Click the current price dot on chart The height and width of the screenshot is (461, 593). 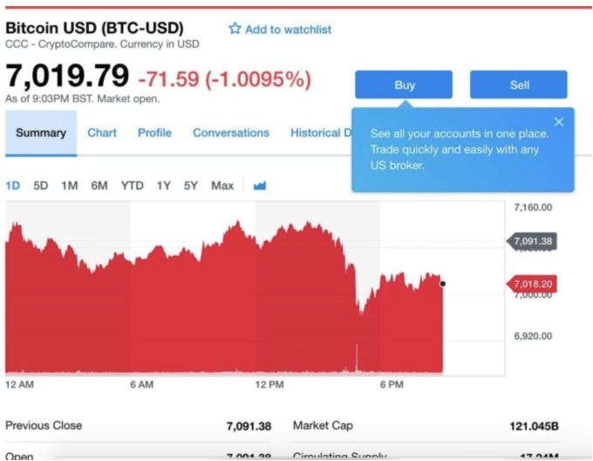443,283
